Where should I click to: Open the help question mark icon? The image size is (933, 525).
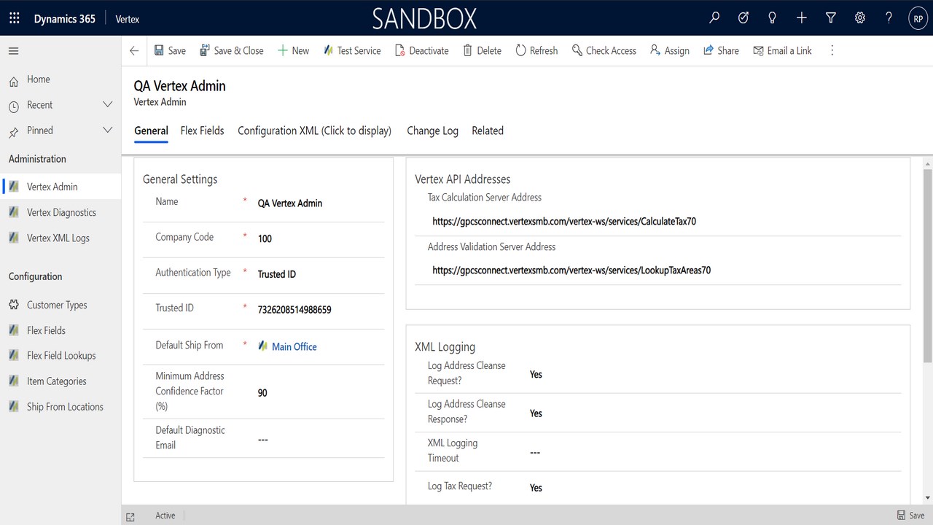[x=889, y=18]
